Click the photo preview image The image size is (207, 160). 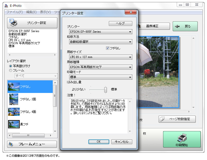[x=159, y=72]
